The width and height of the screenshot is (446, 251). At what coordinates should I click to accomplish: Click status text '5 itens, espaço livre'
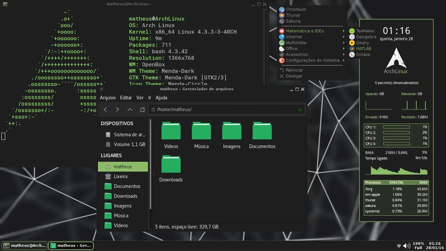pos(187,227)
